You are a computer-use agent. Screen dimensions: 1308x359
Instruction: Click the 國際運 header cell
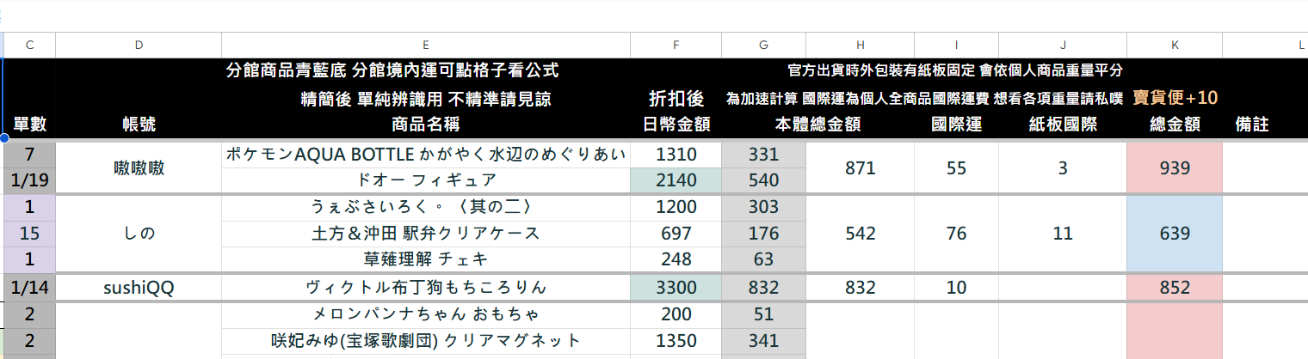957,125
